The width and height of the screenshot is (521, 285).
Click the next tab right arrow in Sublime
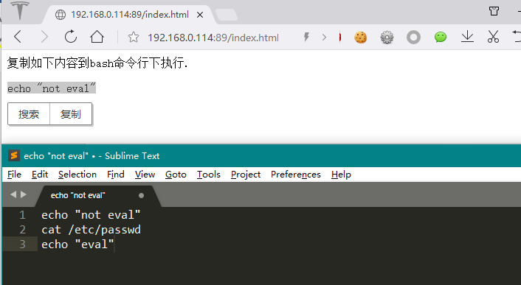(x=24, y=194)
